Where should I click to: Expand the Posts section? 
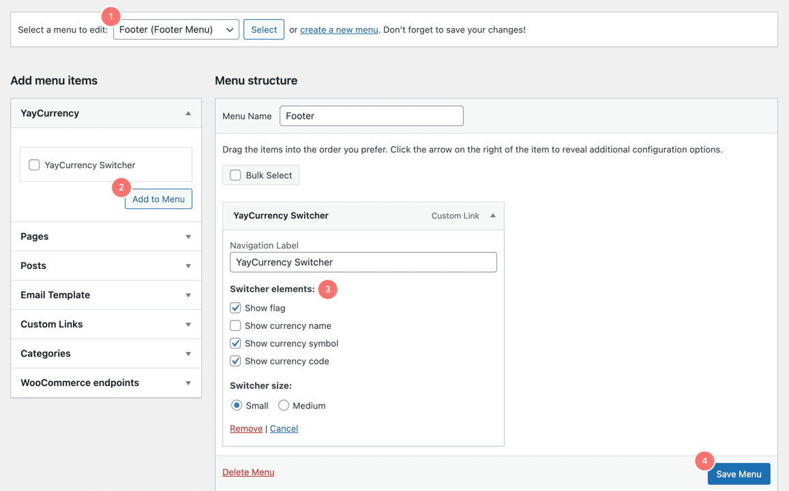pos(188,266)
